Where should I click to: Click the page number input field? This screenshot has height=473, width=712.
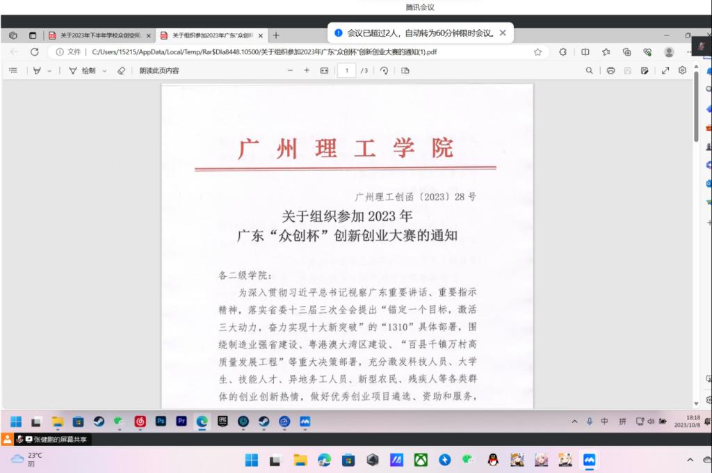click(347, 70)
